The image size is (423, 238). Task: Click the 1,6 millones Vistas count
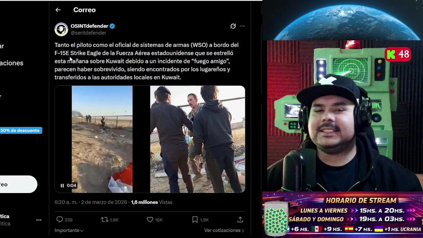[x=152, y=202]
